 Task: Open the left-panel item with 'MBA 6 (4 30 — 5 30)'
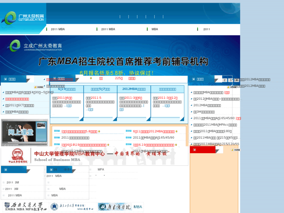(29, 92)
